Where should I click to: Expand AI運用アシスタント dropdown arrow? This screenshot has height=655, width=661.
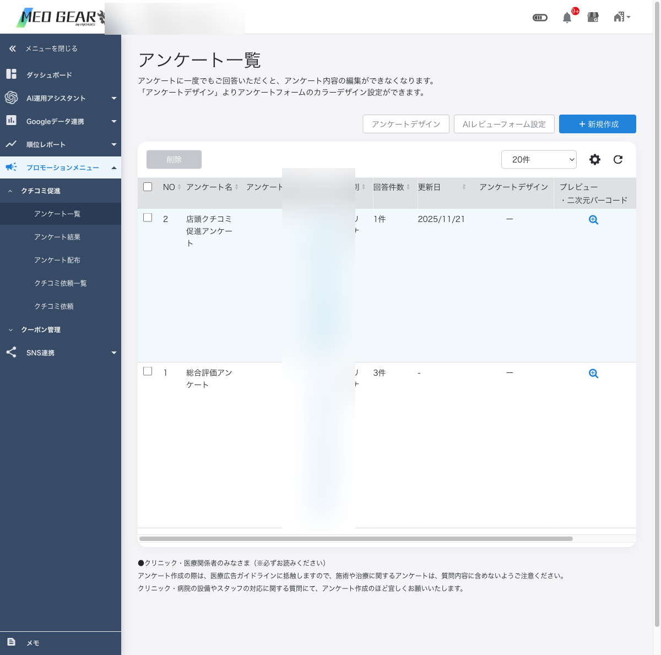pos(114,98)
